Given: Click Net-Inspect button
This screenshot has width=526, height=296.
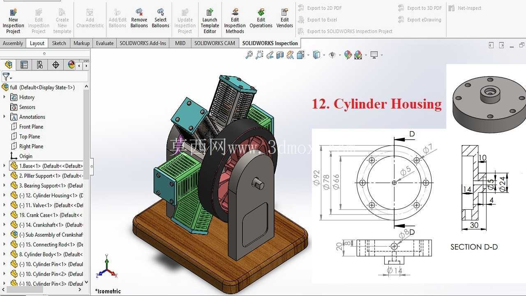Looking at the screenshot, I should 465,8.
